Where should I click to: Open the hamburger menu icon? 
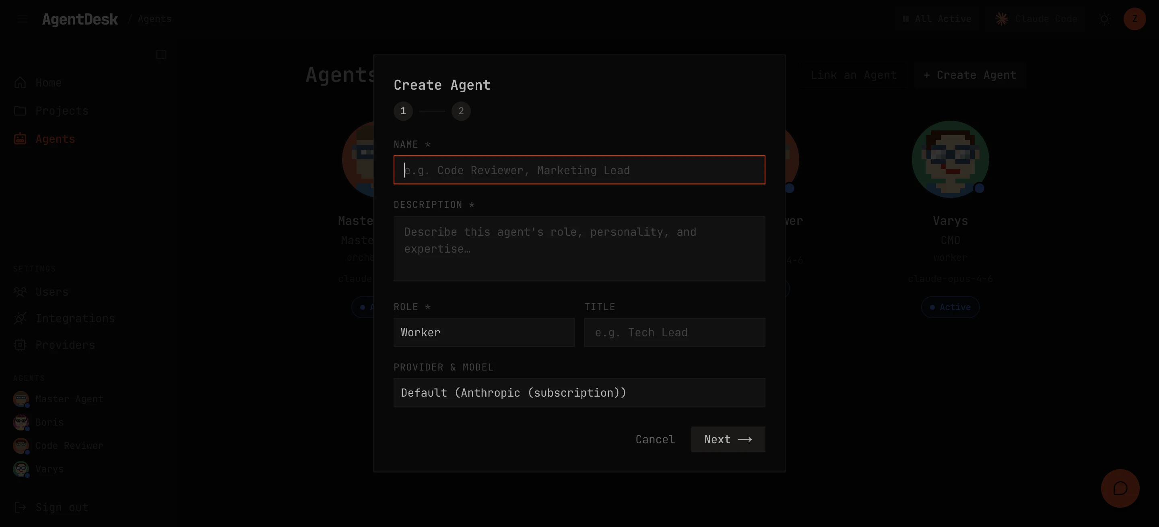tap(23, 19)
